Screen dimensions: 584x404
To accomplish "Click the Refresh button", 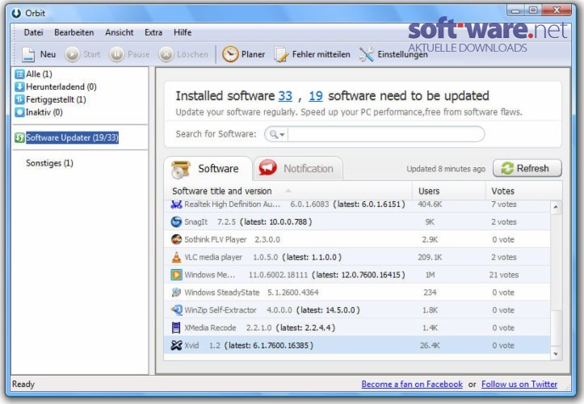I will tap(527, 168).
